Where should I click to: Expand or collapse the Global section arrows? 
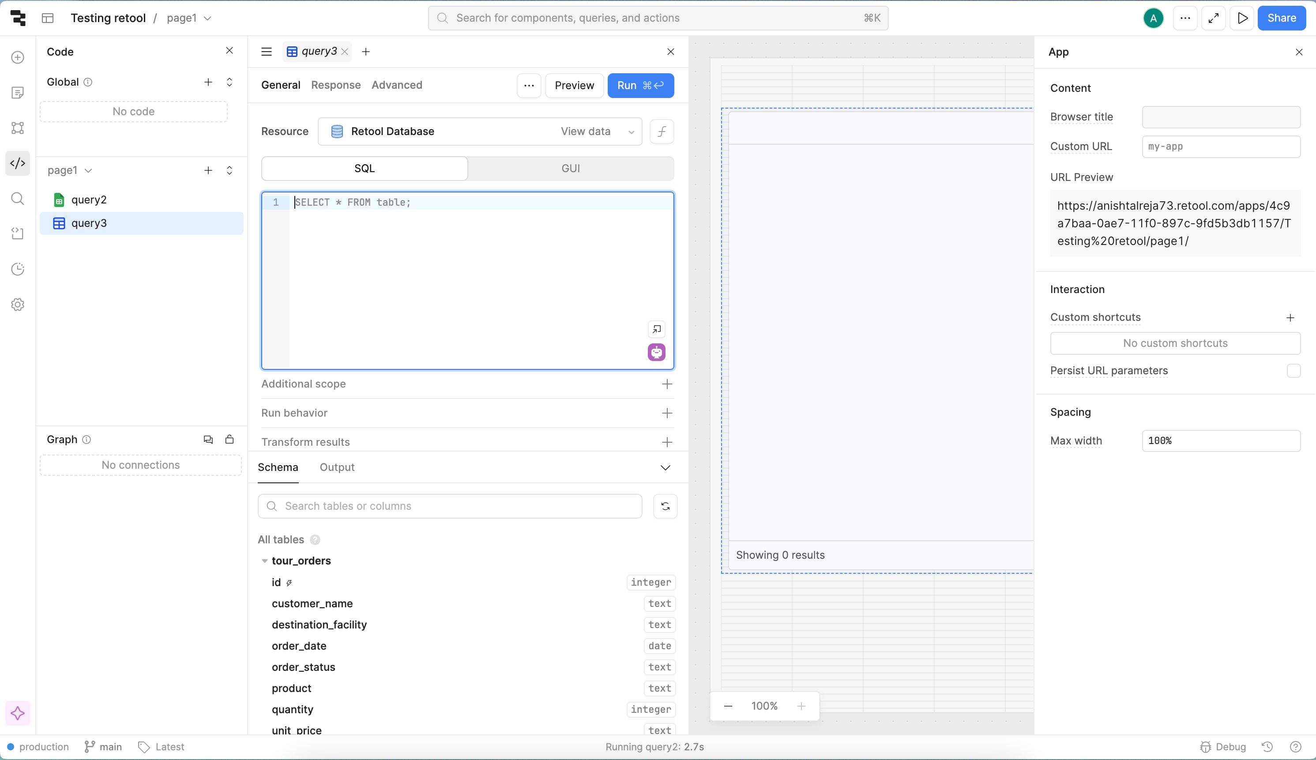click(229, 82)
